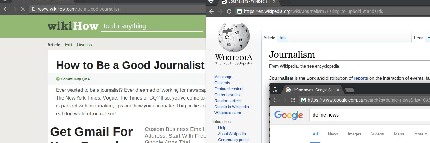Go forward in the wikiHow browser window

(x=14, y=9)
